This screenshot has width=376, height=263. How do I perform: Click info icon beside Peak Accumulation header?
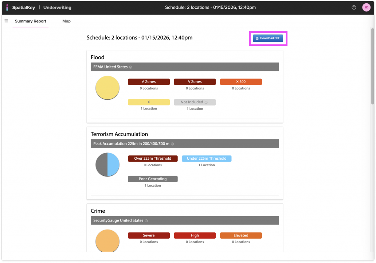[x=172, y=144]
